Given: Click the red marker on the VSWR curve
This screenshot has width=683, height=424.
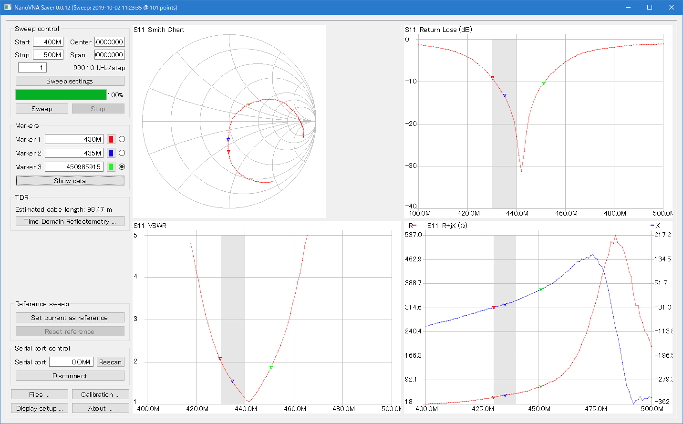Looking at the screenshot, I should tap(220, 359).
